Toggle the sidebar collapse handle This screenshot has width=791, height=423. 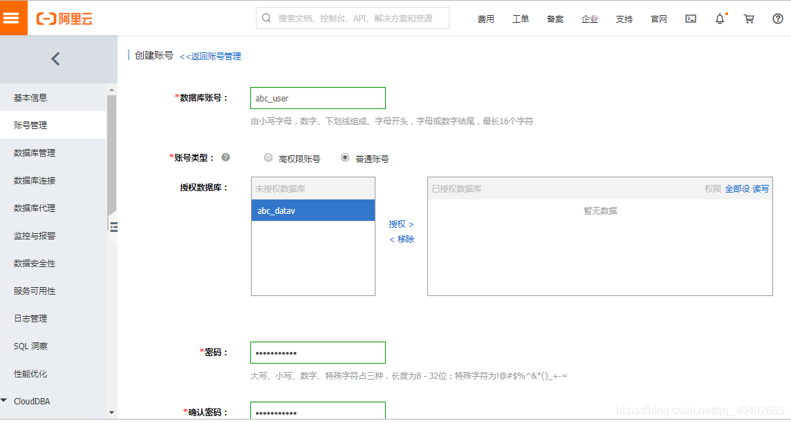pos(113,227)
